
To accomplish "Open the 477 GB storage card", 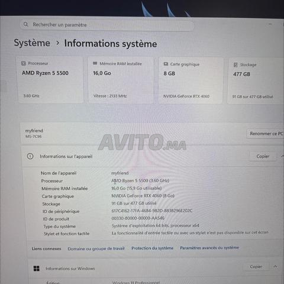I will 256,81.
